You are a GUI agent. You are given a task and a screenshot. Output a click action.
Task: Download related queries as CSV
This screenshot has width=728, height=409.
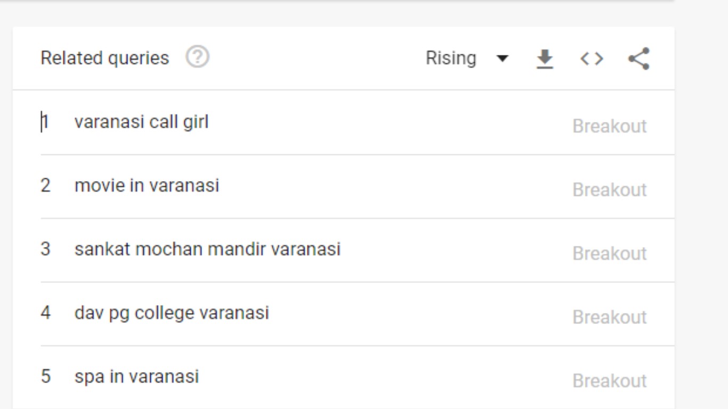click(x=544, y=59)
